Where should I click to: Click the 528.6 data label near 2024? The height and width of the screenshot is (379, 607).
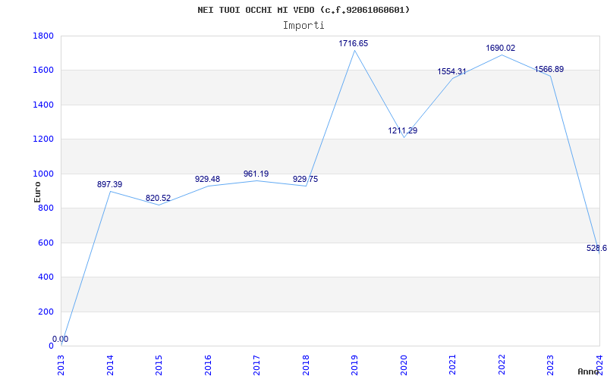coord(596,249)
